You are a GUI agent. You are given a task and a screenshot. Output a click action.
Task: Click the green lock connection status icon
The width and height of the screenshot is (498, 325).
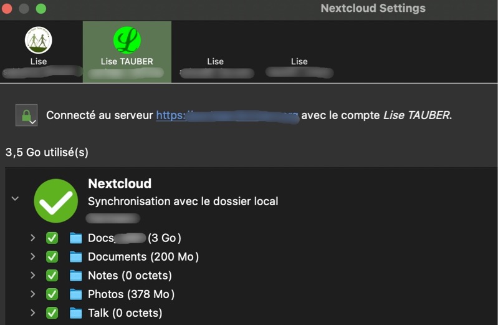coord(26,115)
